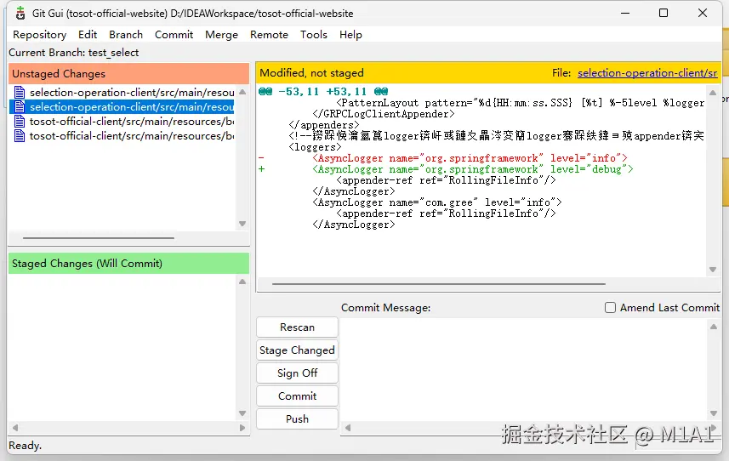Viewport: 729px width, 461px height.
Task: Click file icon of last tosot-official-client entry
Action: coord(20,136)
